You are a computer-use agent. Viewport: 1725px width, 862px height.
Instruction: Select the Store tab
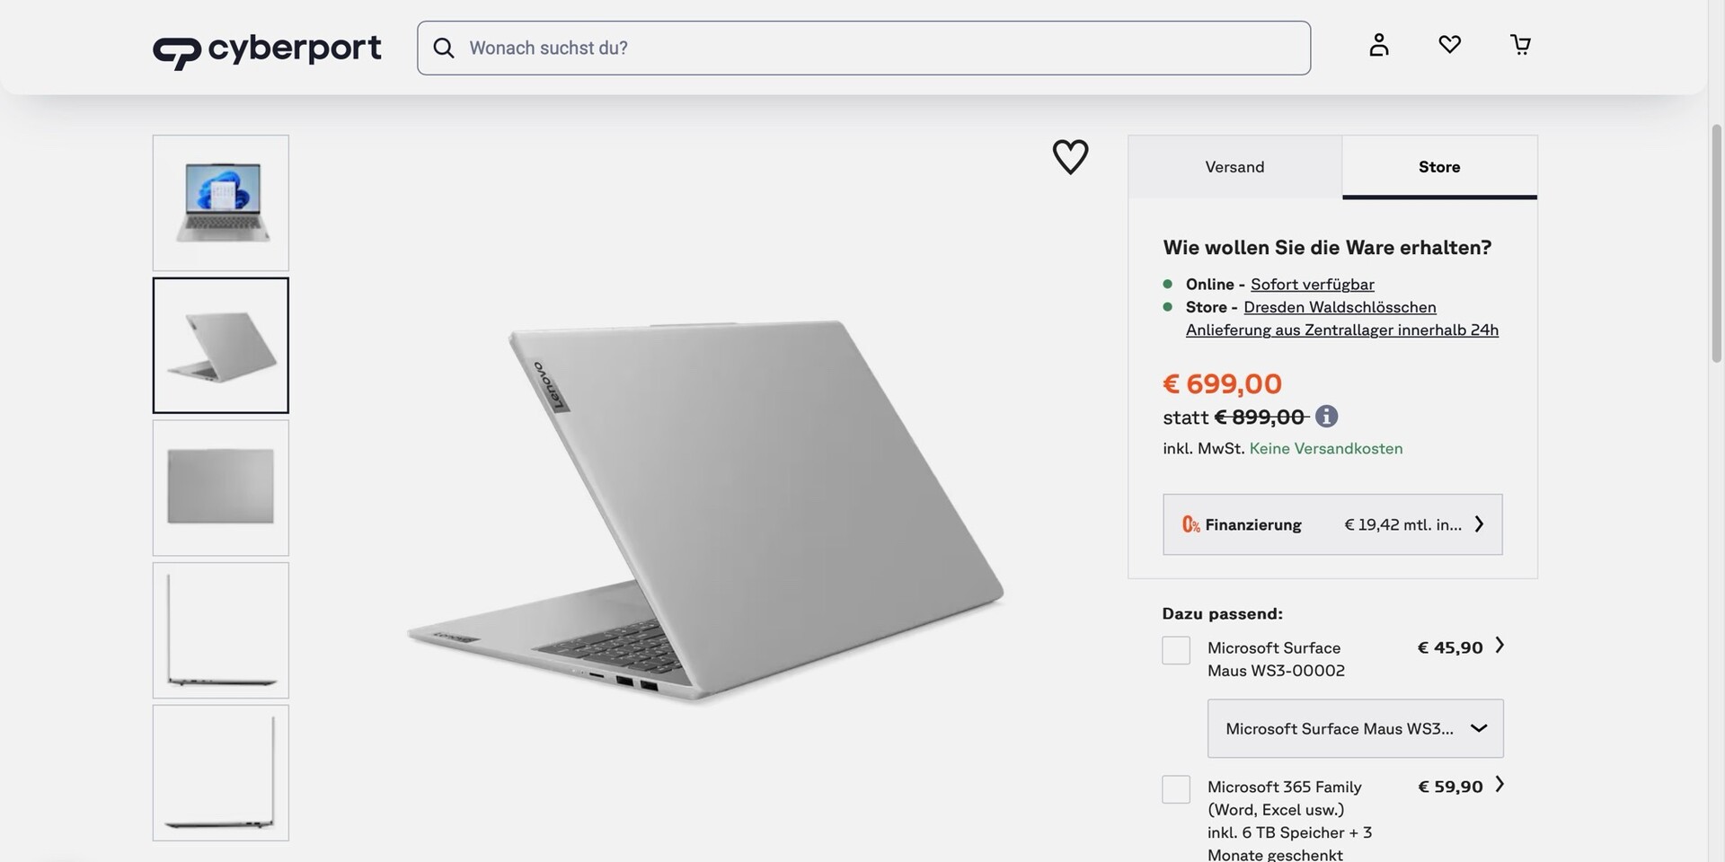tap(1438, 167)
